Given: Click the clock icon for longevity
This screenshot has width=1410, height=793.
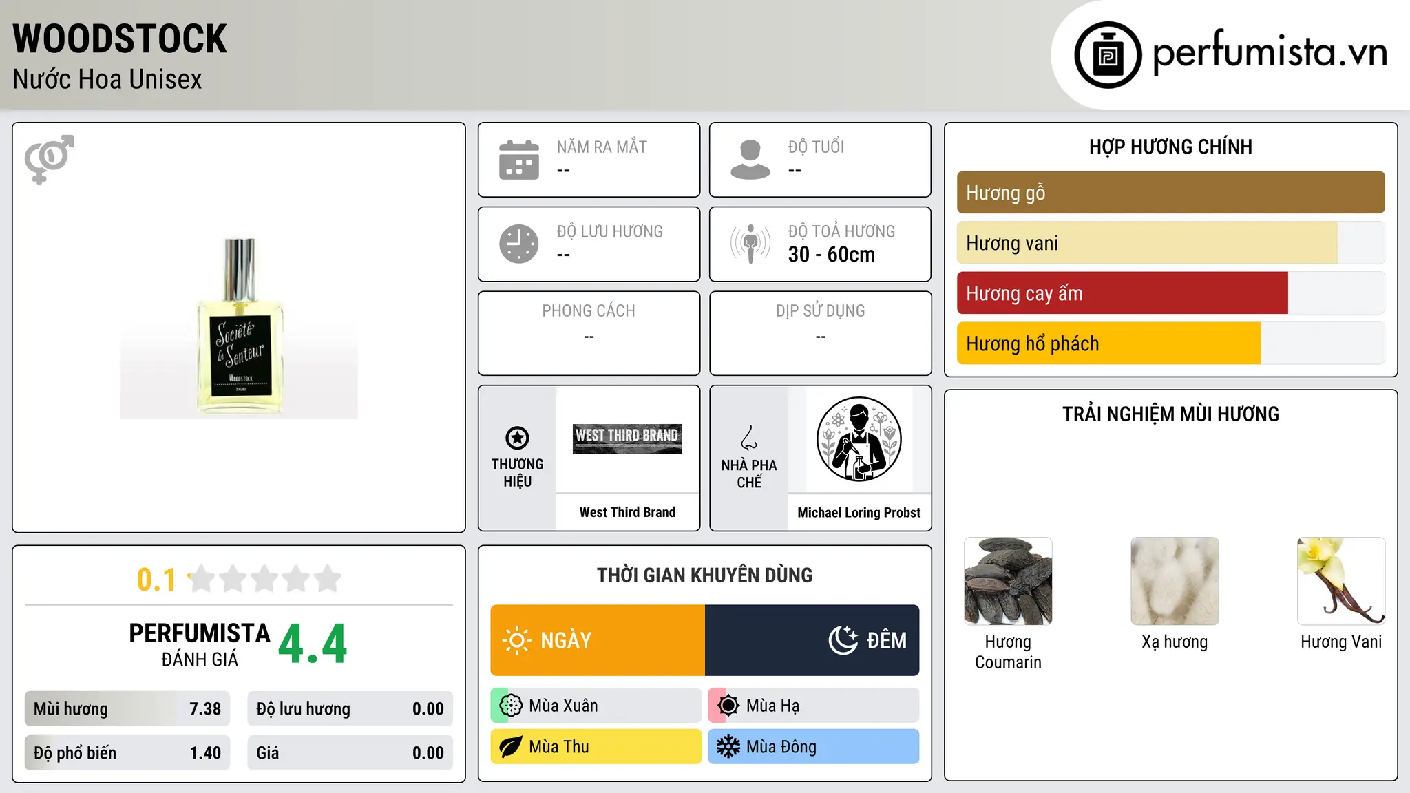Looking at the screenshot, I should tap(519, 244).
